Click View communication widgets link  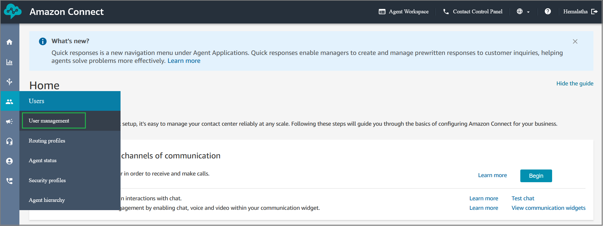[548, 208]
